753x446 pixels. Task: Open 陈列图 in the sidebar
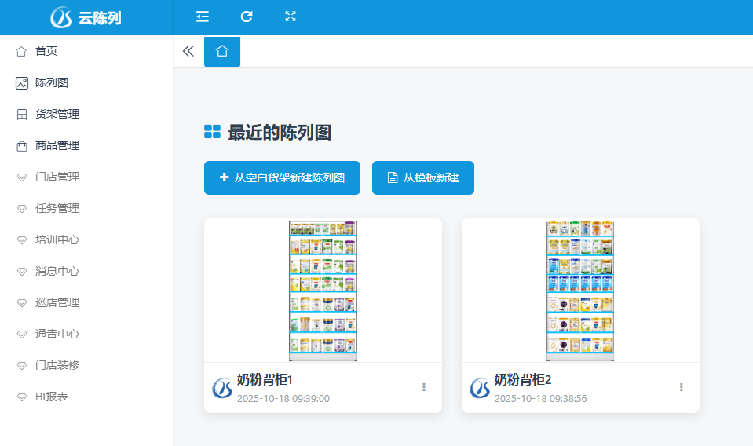tap(52, 82)
